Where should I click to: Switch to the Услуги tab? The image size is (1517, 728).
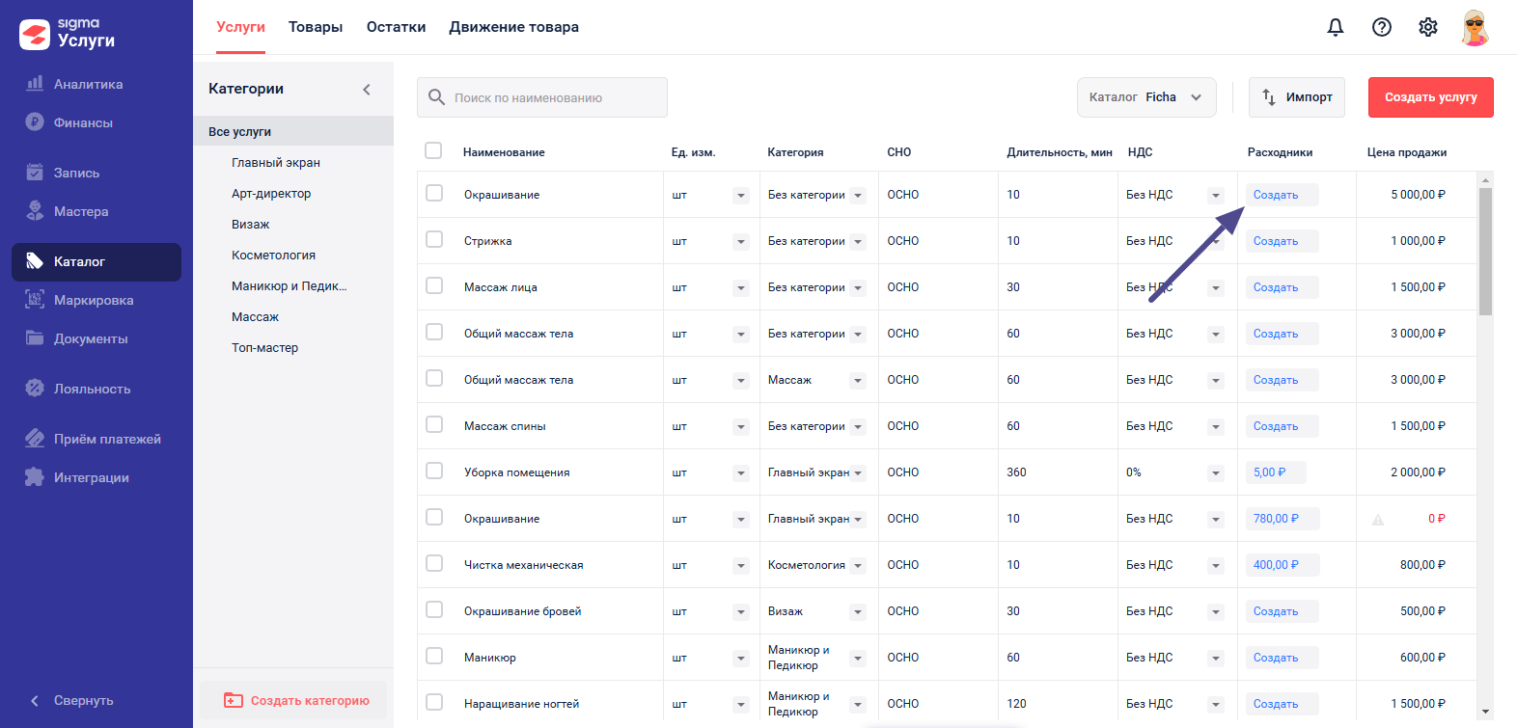point(240,27)
